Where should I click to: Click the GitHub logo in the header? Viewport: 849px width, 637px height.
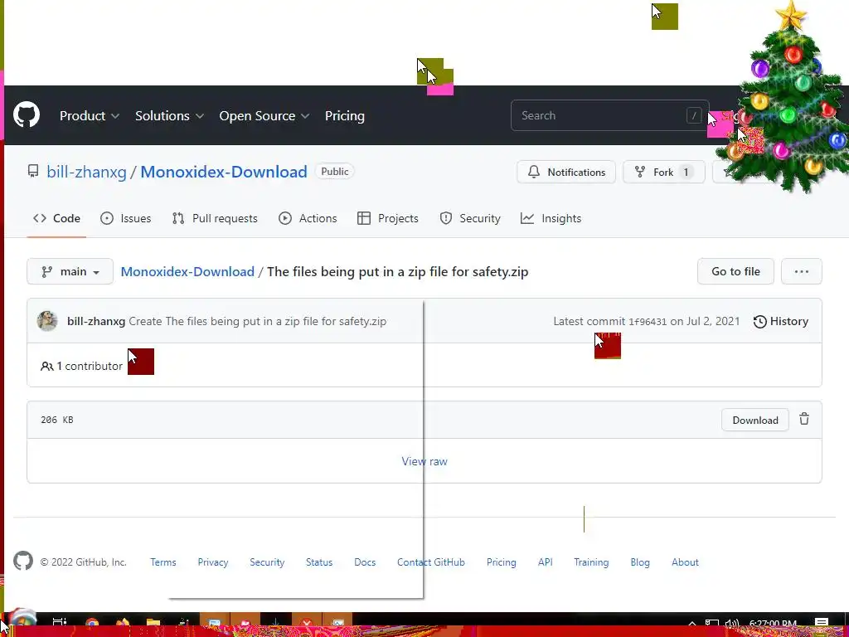27,114
